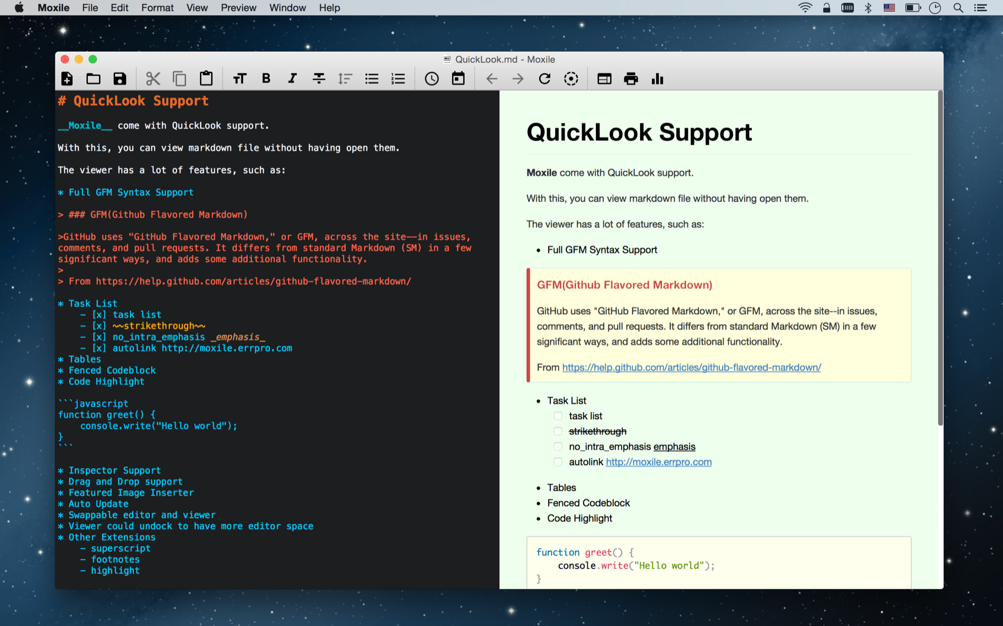Open a file with folder icon
This screenshot has width=1003, height=626.
point(93,78)
